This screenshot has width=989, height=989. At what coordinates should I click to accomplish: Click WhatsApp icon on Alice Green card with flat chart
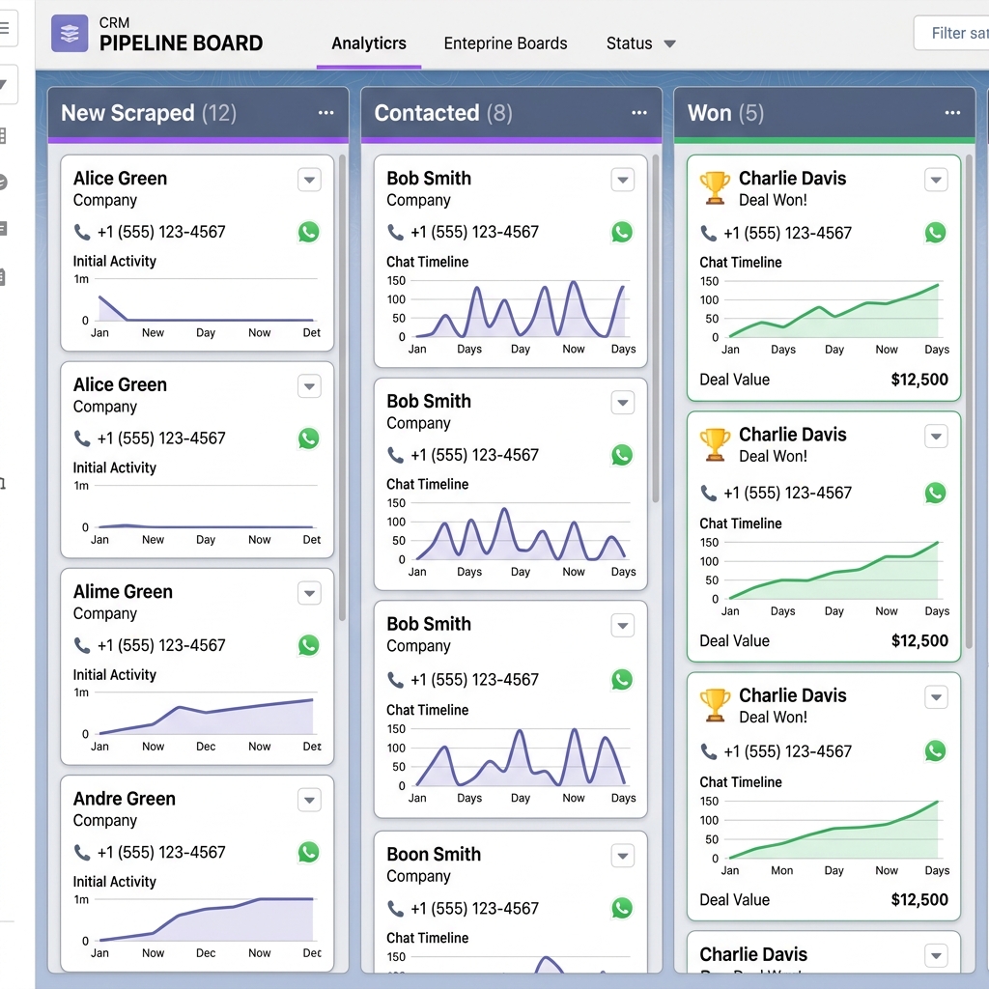[x=308, y=438]
